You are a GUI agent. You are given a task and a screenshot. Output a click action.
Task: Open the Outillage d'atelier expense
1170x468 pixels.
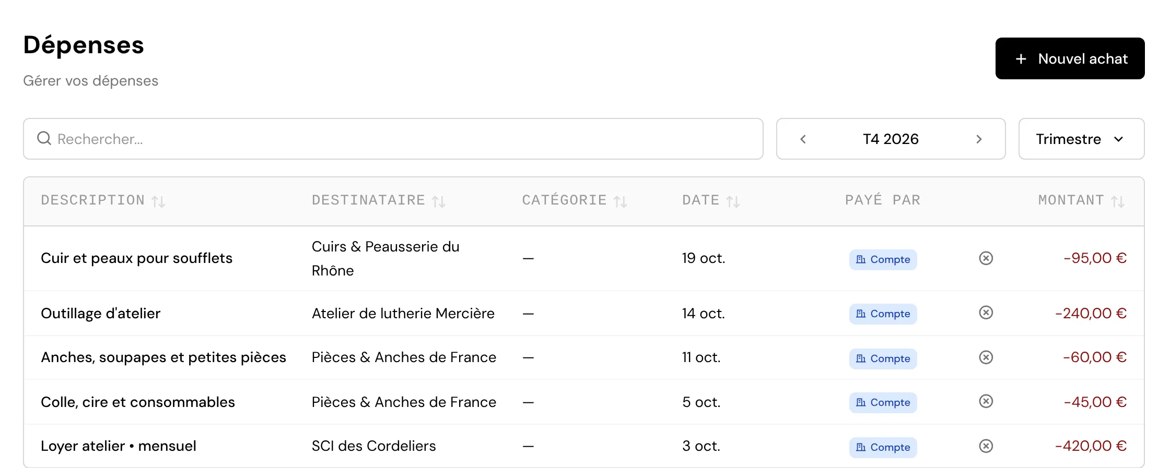(100, 314)
